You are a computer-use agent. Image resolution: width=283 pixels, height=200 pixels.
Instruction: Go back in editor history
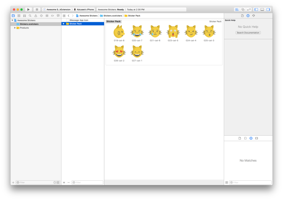(69, 16)
